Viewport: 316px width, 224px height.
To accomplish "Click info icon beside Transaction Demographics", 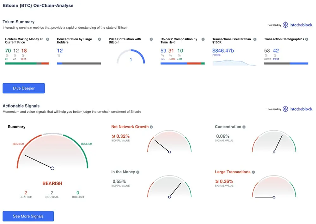I will pos(307,39).
